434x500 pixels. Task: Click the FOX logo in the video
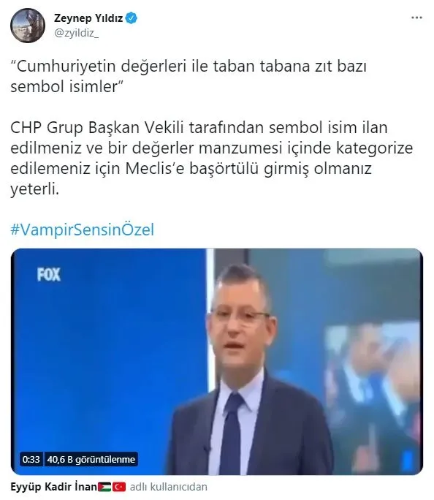coord(49,274)
